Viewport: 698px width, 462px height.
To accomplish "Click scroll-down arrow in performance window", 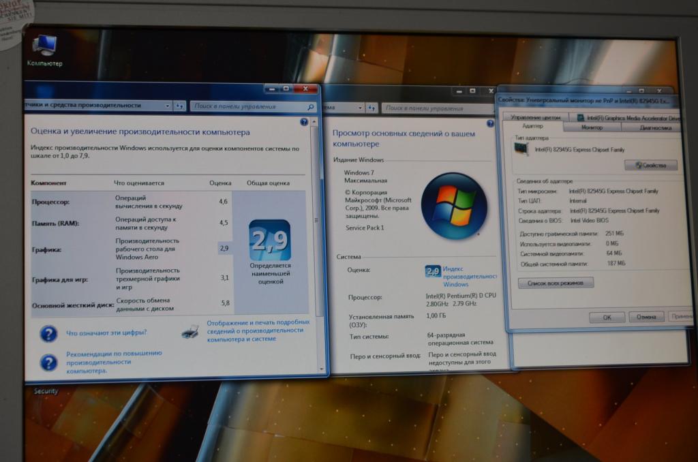I will tap(321, 369).
